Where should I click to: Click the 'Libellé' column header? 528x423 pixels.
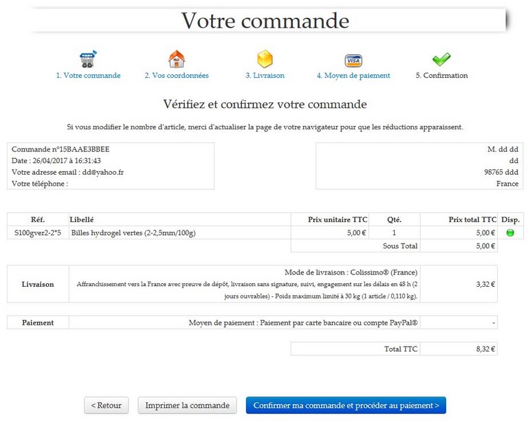click(82, 219)
